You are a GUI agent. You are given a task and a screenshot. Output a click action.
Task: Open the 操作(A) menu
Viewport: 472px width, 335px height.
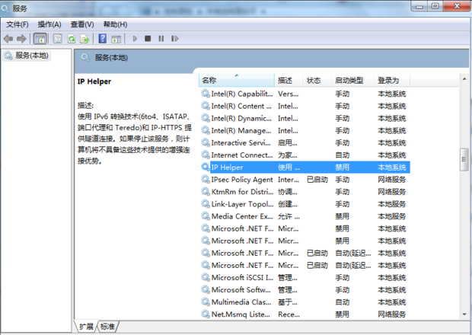pos(49,24)
